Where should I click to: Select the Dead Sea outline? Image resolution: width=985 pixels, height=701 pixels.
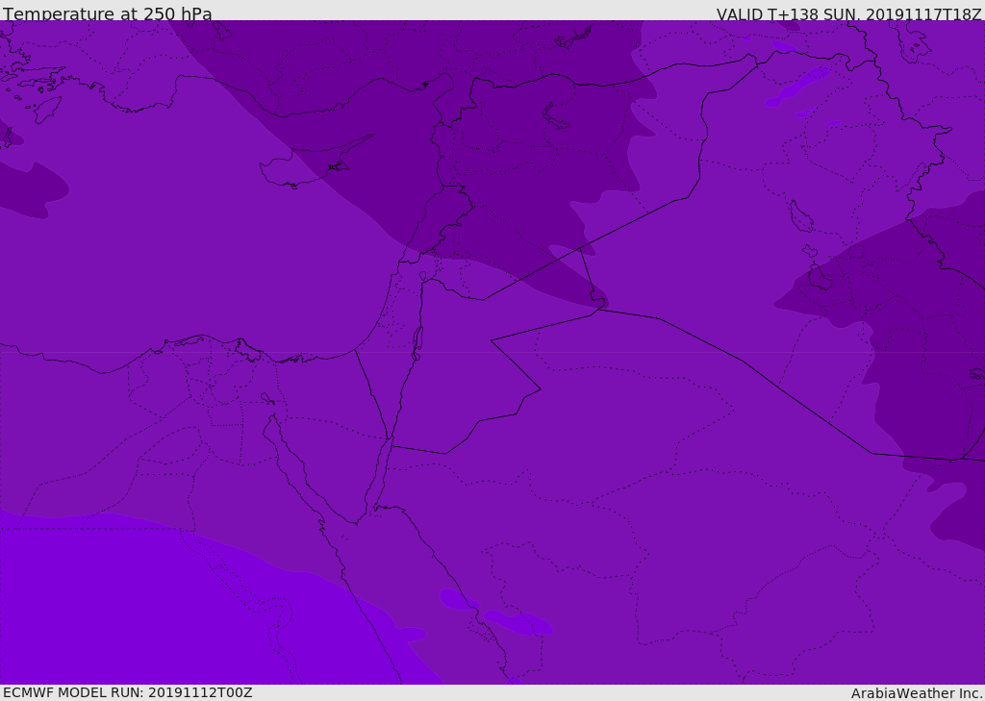[x=417, y=340]
